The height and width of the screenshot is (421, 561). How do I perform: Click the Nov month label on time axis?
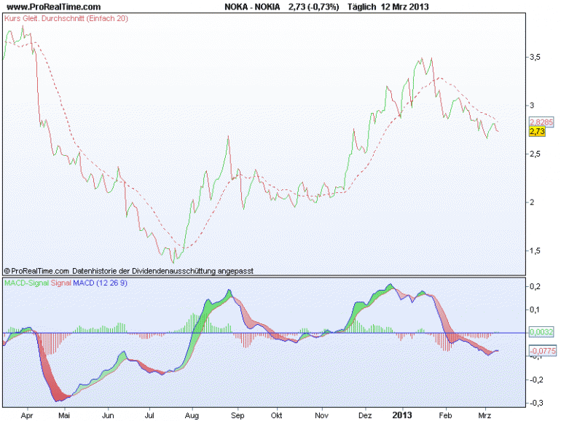[x=321, y=416]
